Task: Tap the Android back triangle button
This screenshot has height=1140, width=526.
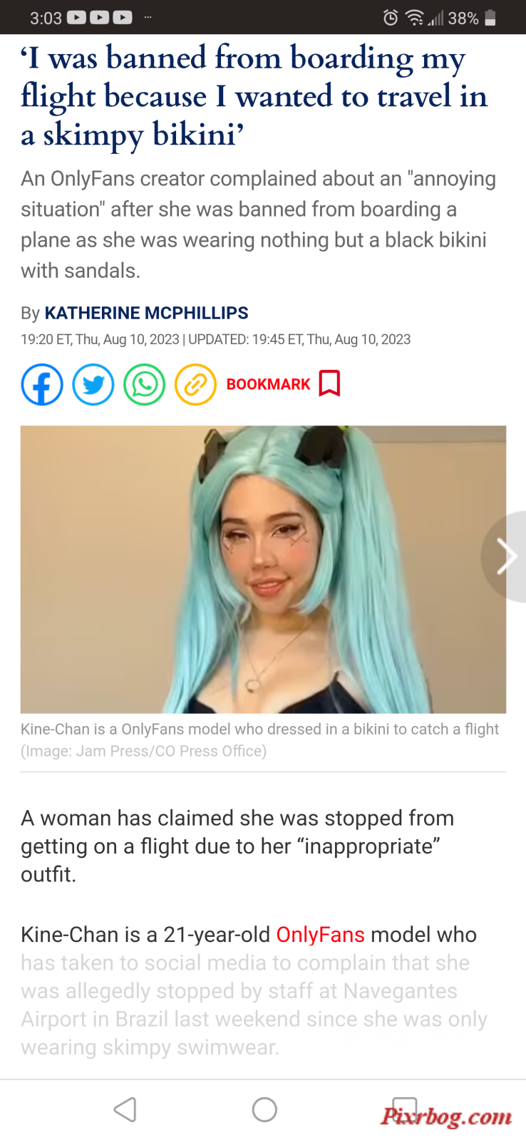Action: (x=125, y=1109)
